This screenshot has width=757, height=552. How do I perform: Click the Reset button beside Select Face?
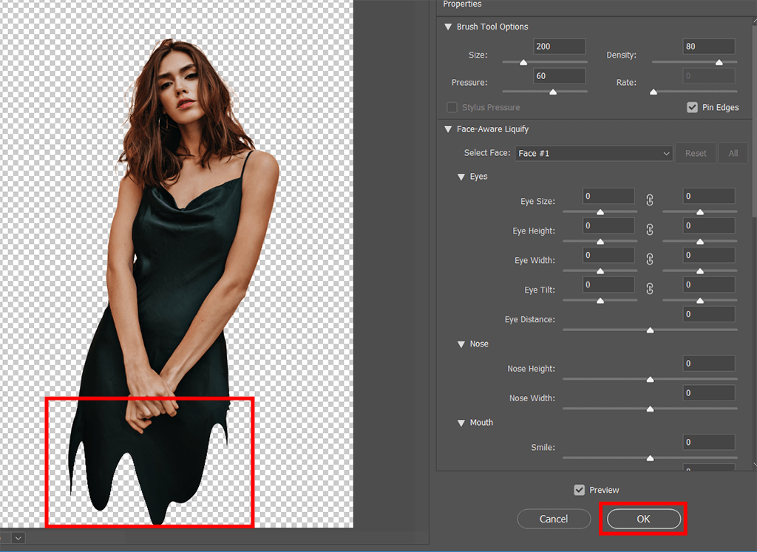(696, 153)
